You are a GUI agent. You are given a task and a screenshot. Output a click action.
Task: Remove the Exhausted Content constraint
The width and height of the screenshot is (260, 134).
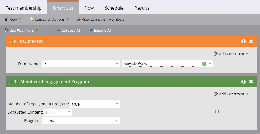217,111
